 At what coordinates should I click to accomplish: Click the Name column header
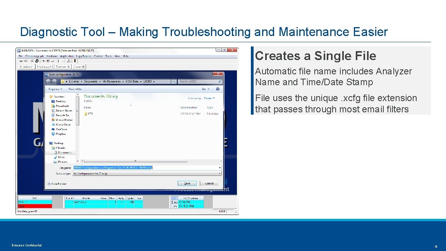tap(87, 108)
